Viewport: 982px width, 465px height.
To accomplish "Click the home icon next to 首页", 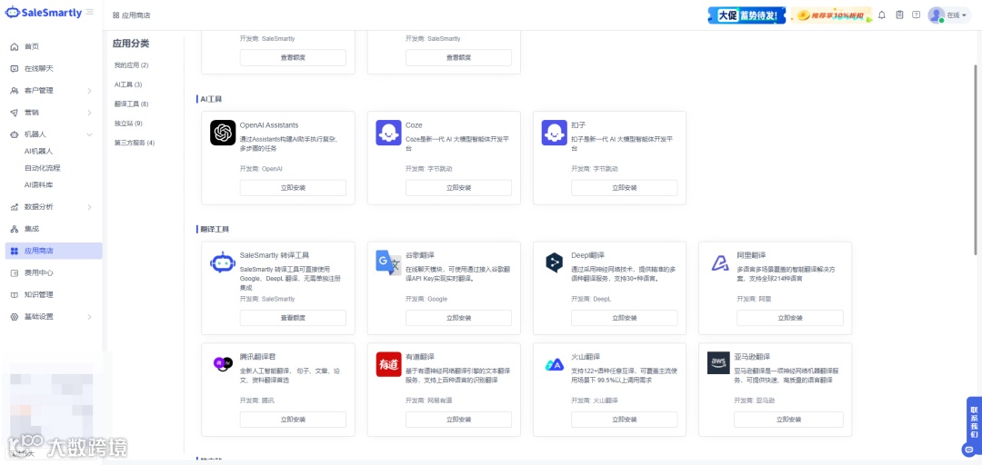I will [x=15, y=47].
